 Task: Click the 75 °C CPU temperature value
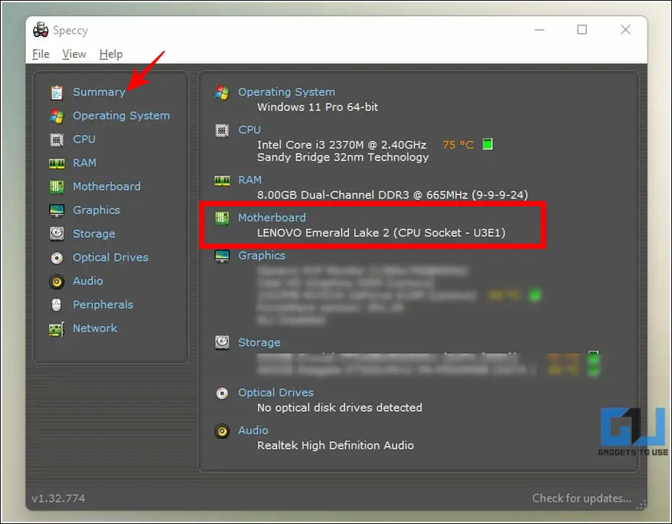(458, 144)
